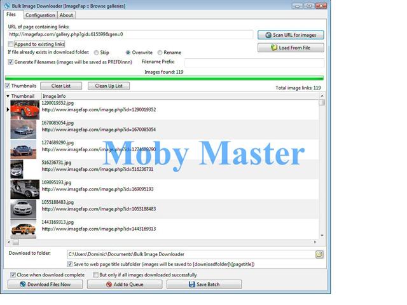
Task: Click the horizontal scroll right arrow
Action: coord(315,242)
